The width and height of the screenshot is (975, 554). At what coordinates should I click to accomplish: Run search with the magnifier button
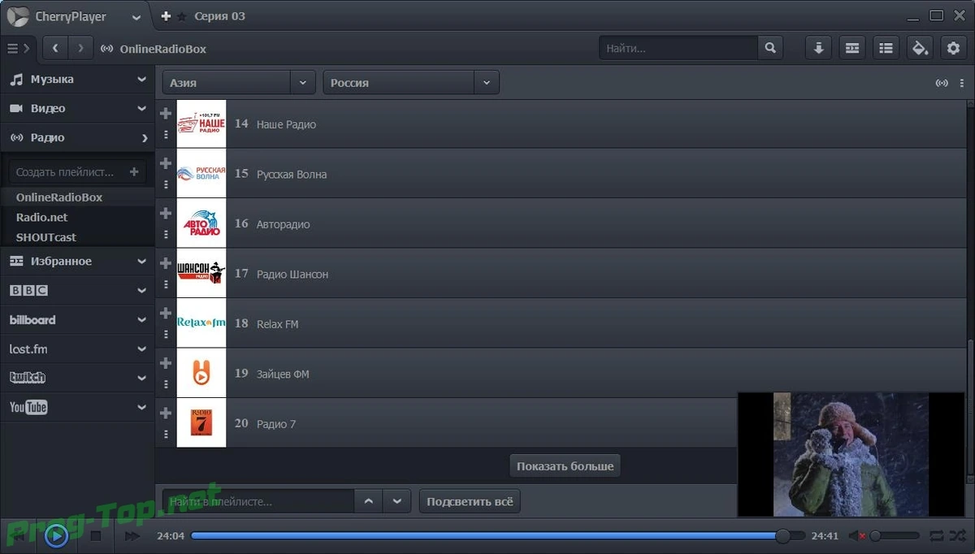tap(770, 49)
